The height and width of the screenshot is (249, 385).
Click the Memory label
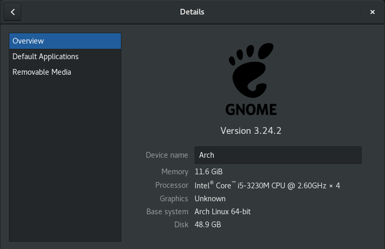(174, 172)
